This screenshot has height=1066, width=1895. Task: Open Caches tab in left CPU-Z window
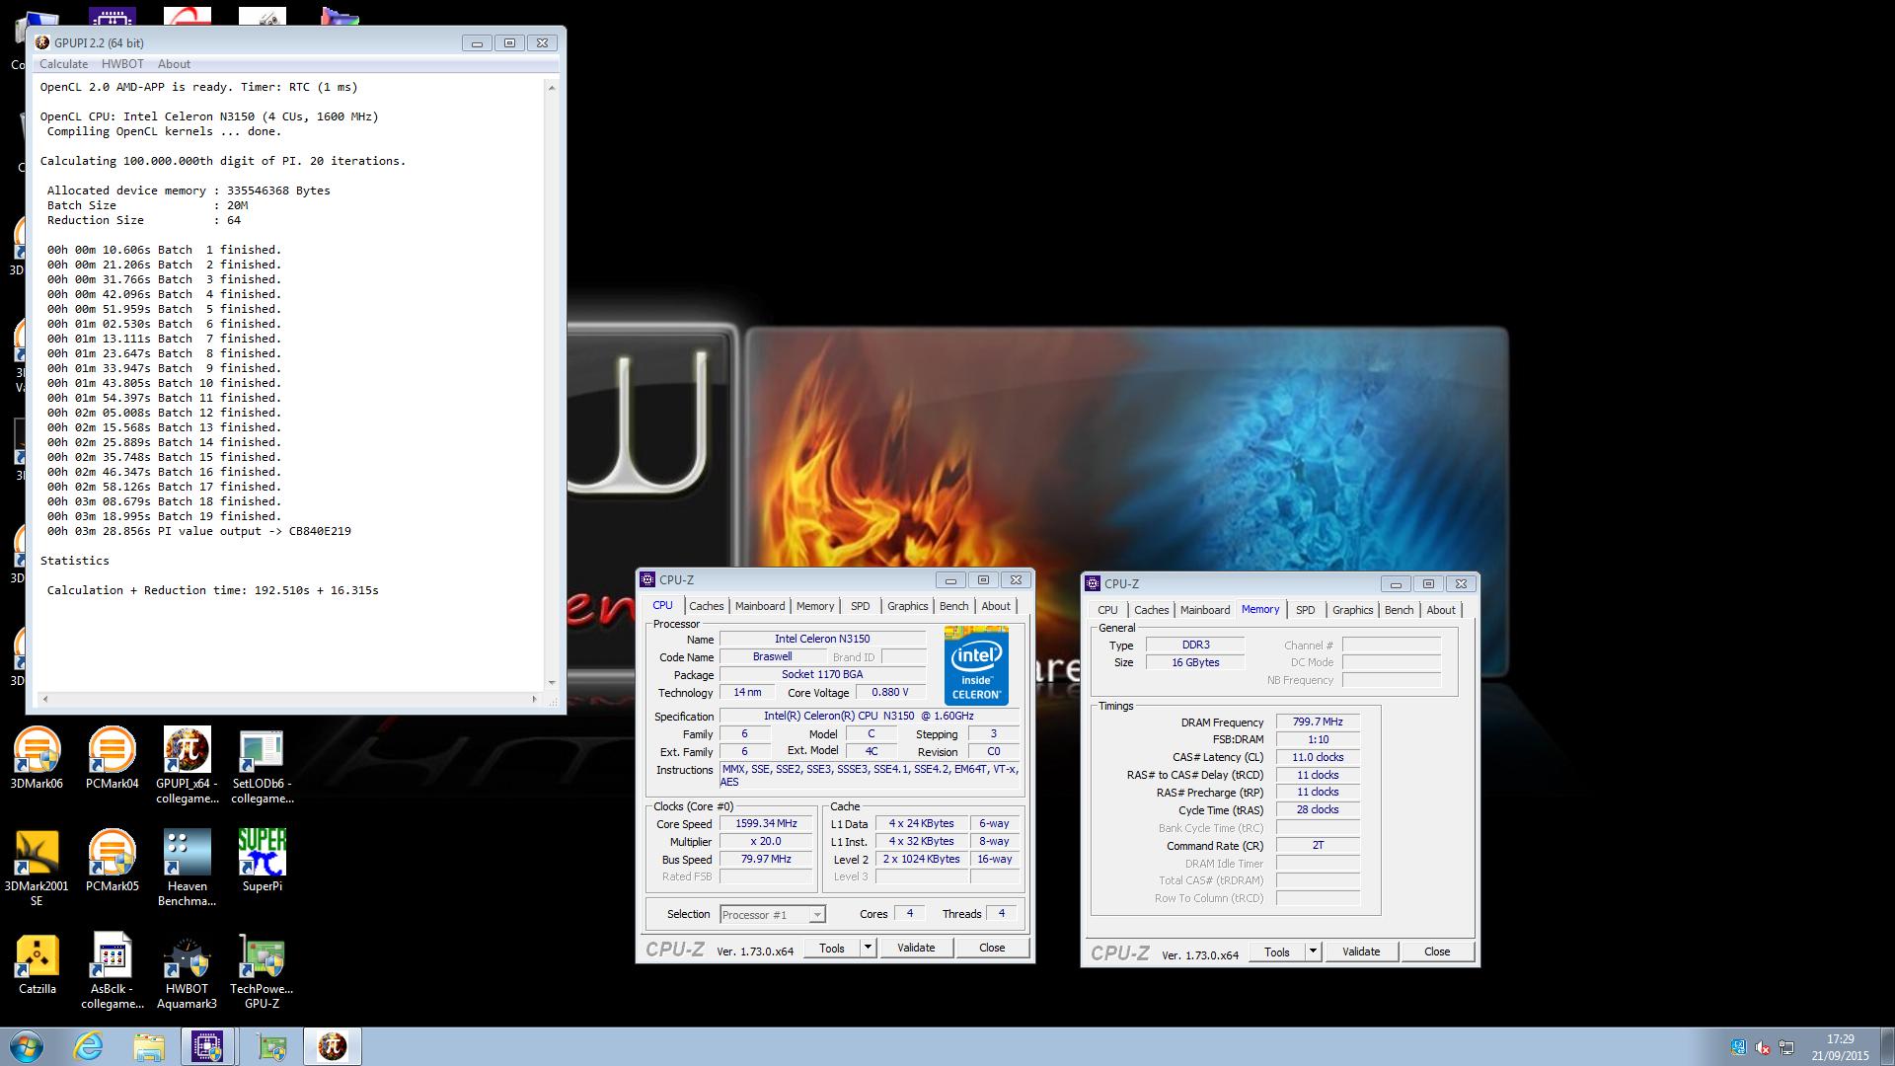tap(706, 606)
